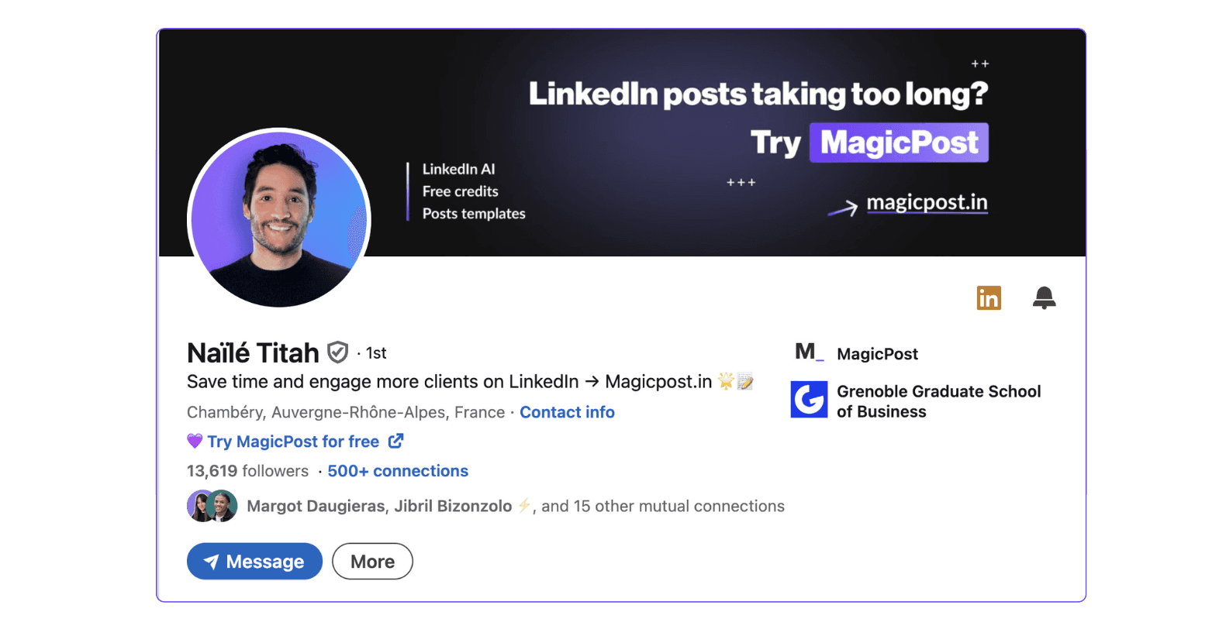The height and width of the screenshot is (629, 1219).
Task: Click the LinkedIn premium badge icon
Action: point(989,298)
